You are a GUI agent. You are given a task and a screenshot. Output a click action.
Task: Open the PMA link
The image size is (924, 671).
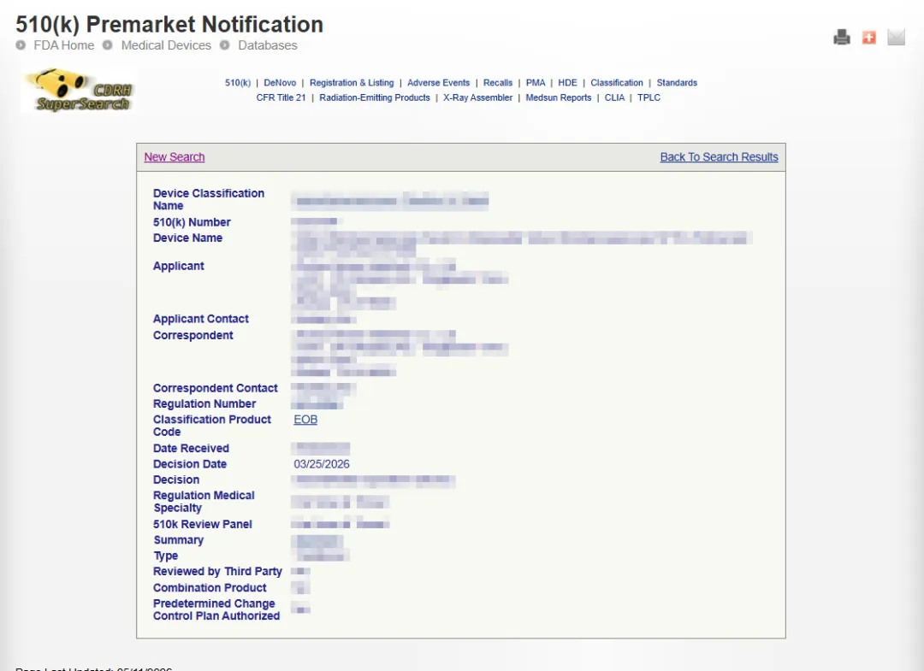click(x=536, y=83)
